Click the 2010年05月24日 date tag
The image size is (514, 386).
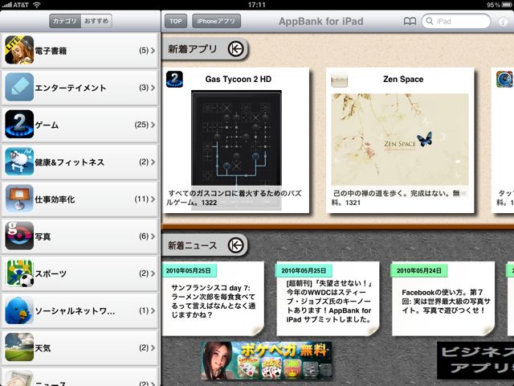coord(419,271)
